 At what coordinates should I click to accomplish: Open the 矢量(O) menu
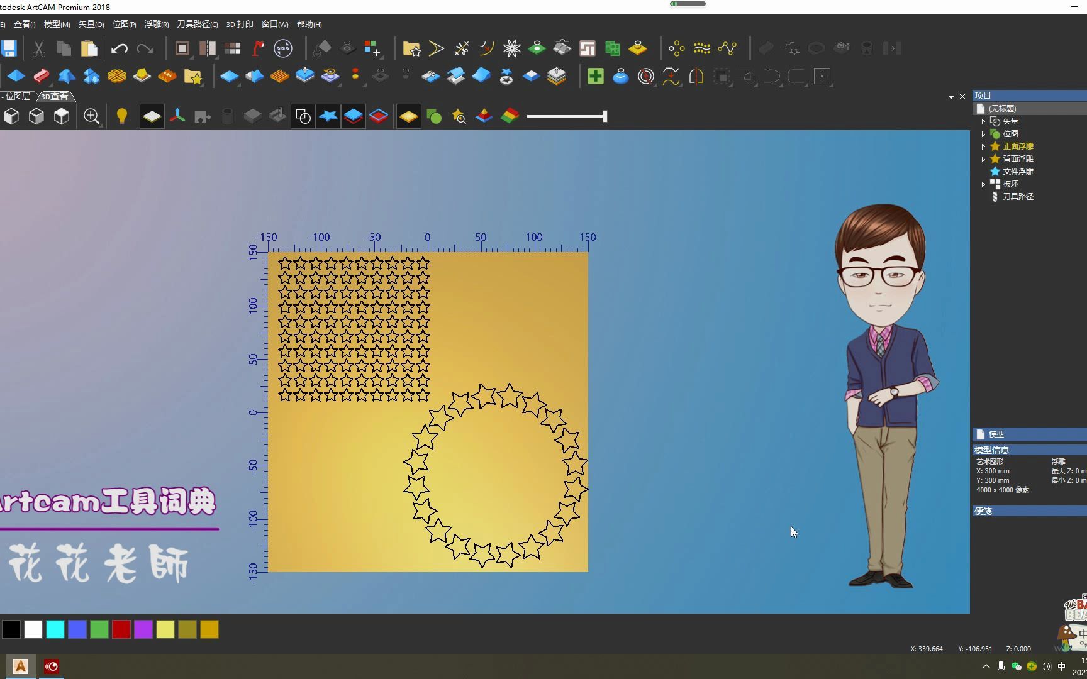pyautogui.click(x=91, y=24)
